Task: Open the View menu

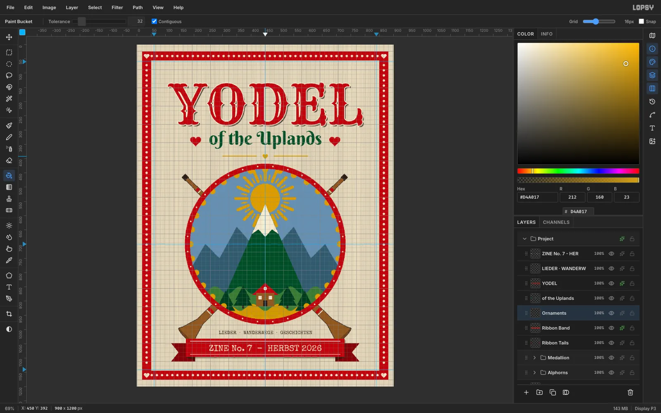Action: 158,7
